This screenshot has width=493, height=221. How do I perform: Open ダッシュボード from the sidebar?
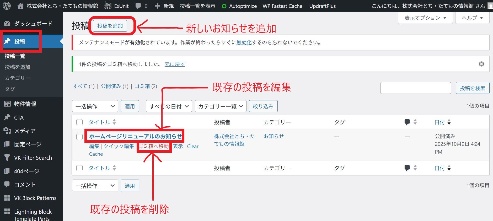coord(33,24)
